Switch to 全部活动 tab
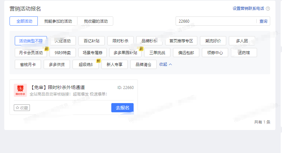 pos(24,21)
